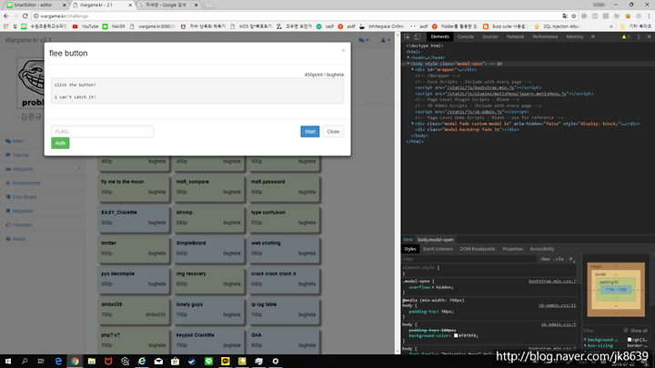Expand the Wargame sidebar menu arrow
The width and height of the screenshot is (655, 368).
coord(79,169)
